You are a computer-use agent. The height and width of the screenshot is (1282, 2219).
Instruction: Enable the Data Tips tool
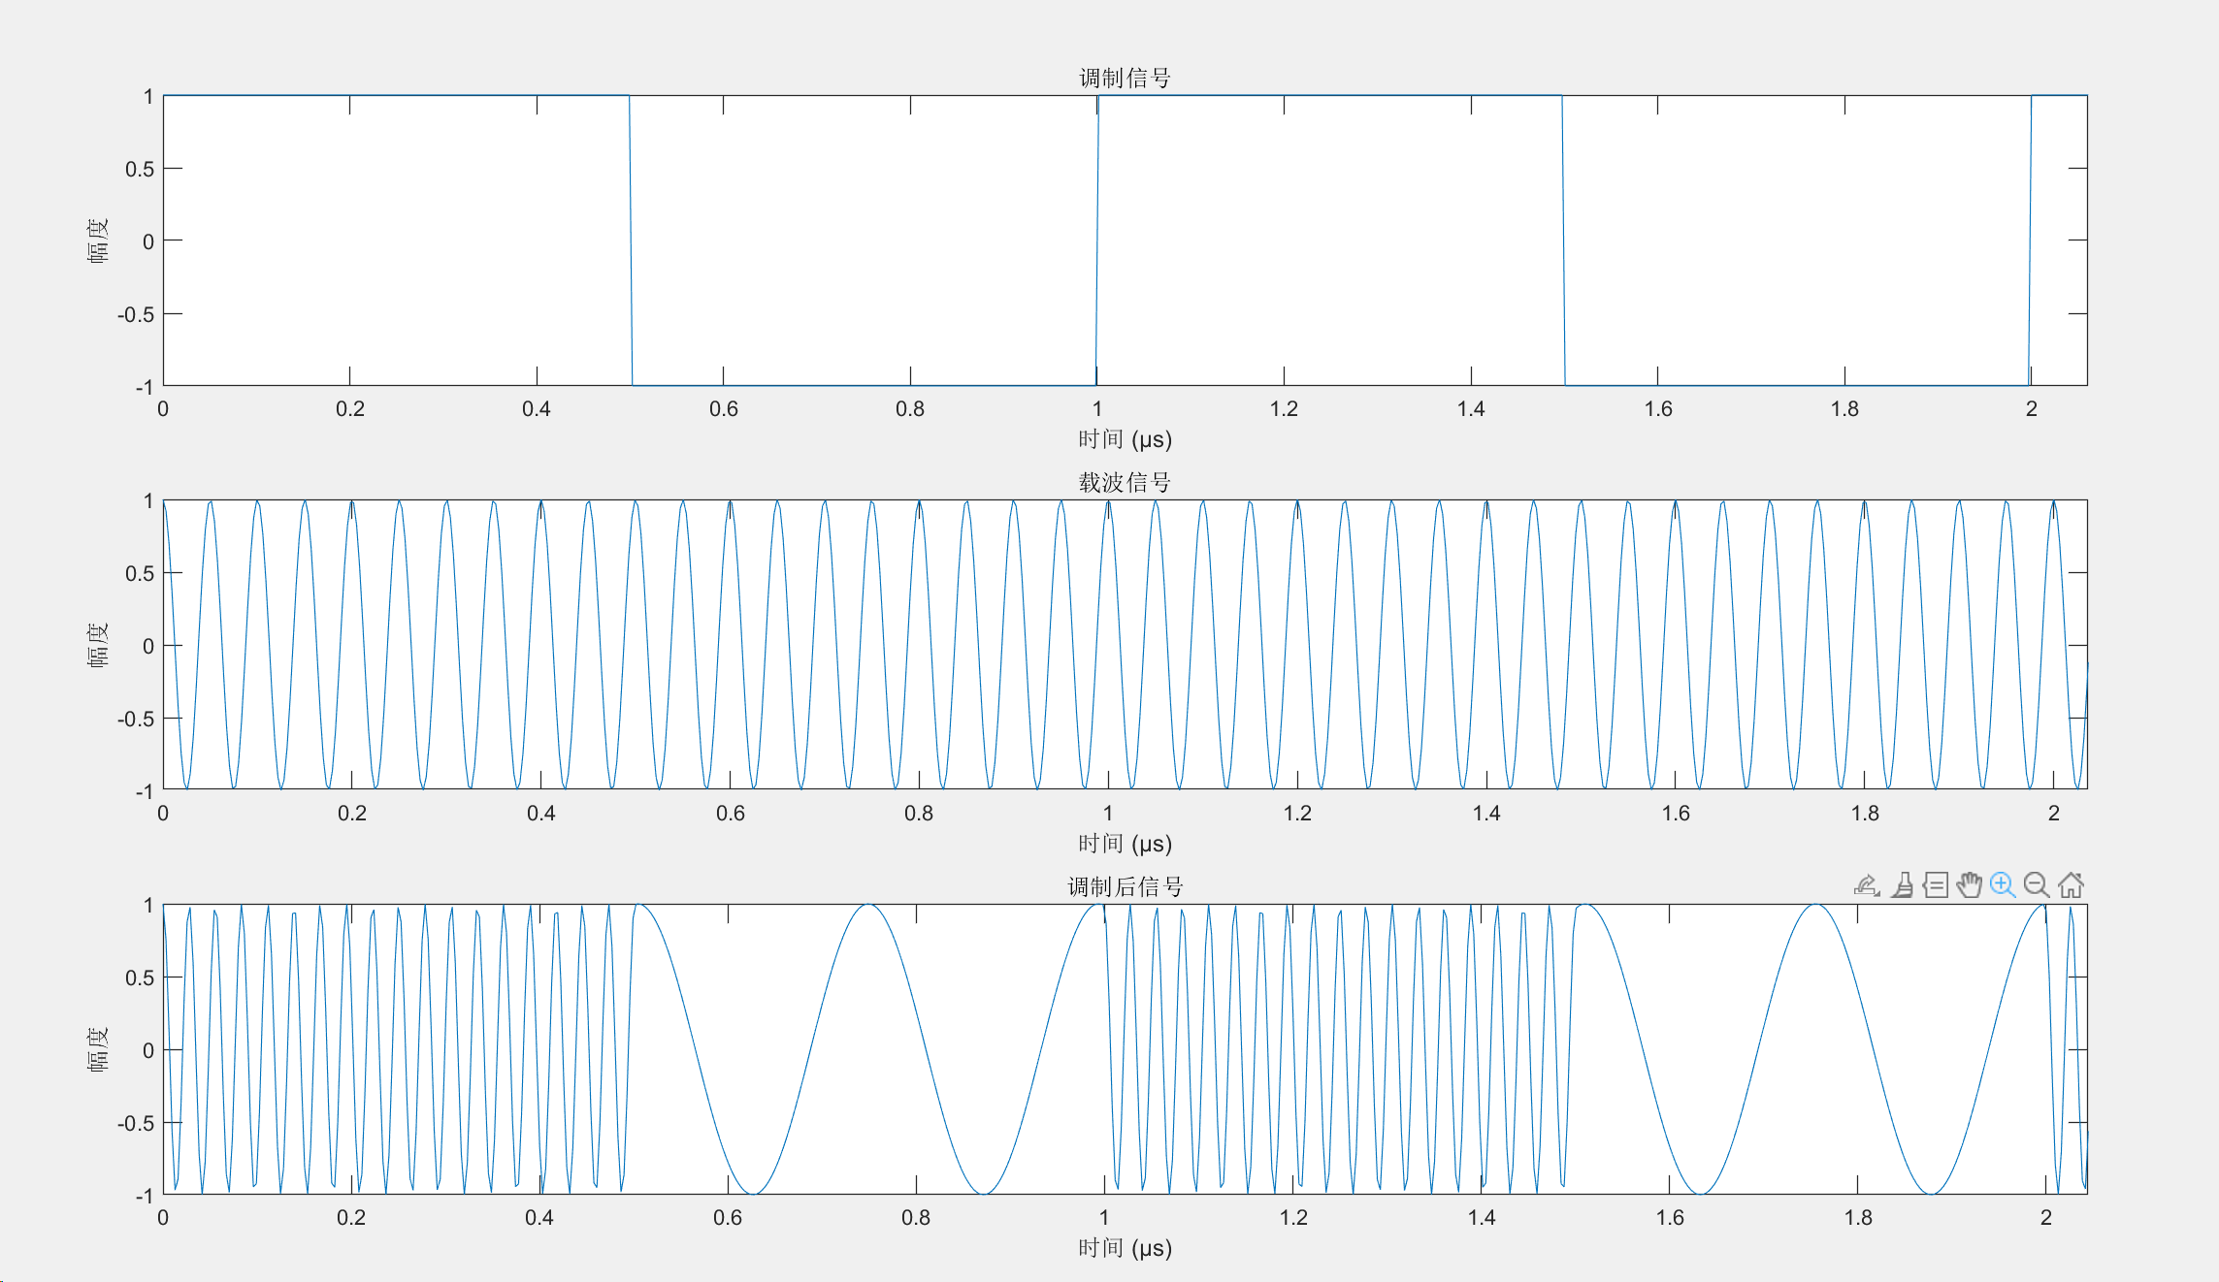tap(1936, 885)
